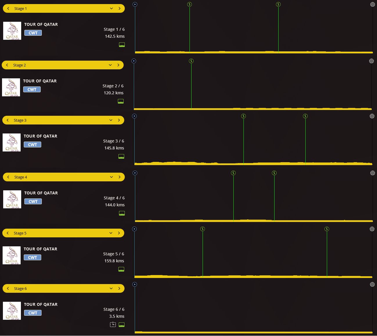
Task: Click the CWT badge in Stage 4
Action: 33,201
